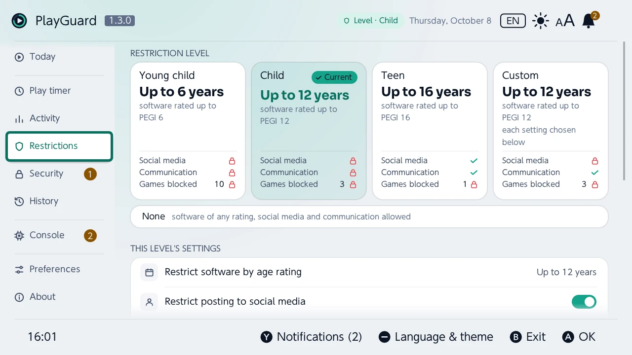Adjust text size with the AA icon
This screenshot has width=632, height=355.
[x=565, y=21]
